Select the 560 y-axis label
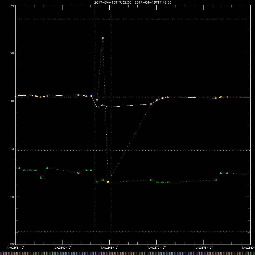 pyautogui.click(x=12, y=149)
